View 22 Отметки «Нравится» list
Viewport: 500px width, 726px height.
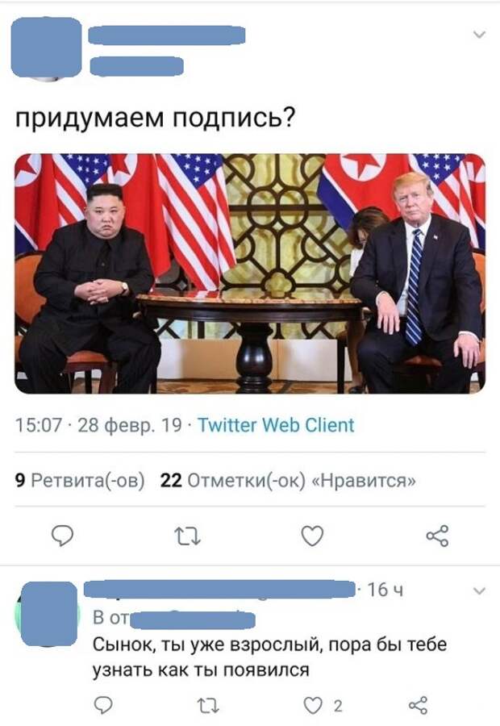(x=287, y=481)
